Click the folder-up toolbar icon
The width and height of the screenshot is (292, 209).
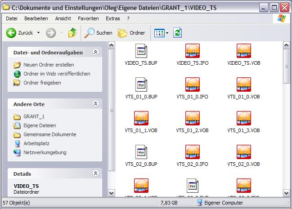tap(72, 33)
